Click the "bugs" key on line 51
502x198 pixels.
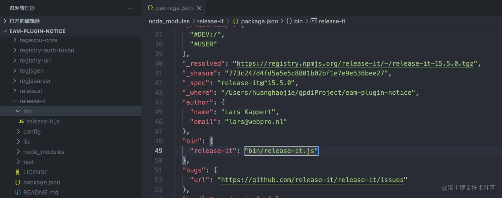(x=194, y=170)
